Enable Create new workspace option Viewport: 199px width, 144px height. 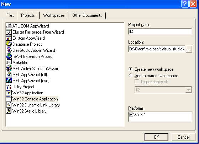(x=130, y=69)
